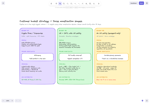150x112 pixels.
Task: Select the 'Corridor-primary economics' text
Action: coord(112,55)
